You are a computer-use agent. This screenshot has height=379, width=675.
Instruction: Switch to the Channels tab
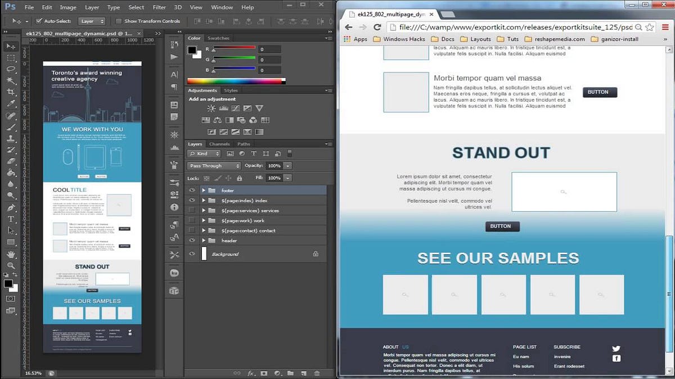pyautogui.click(x=219, y=144)
